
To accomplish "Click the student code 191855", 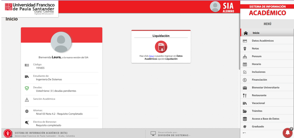I will point(40,68).
